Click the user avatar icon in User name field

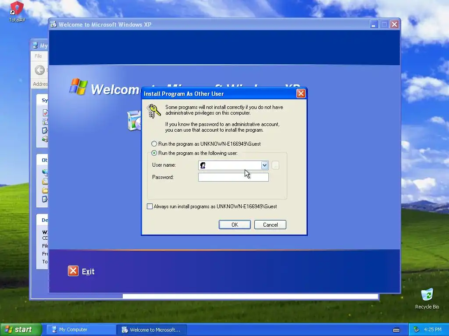(x=203, y=165)
